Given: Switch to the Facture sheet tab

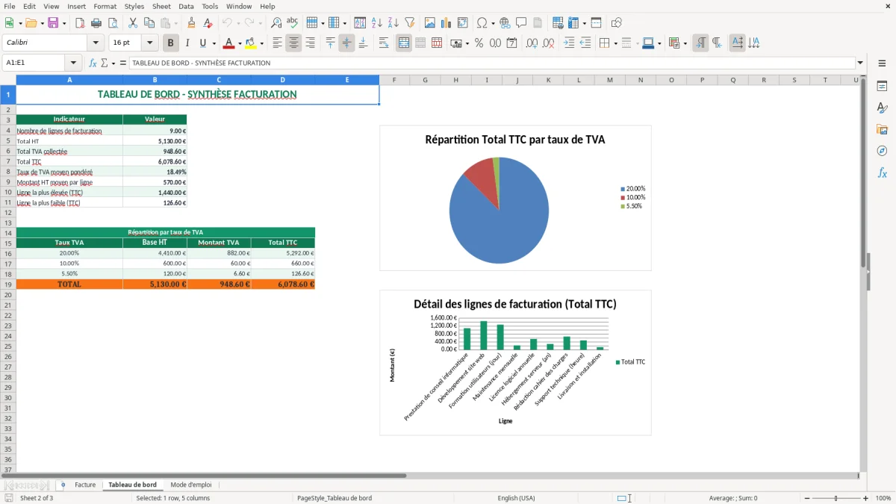Looking at the screenshot, I should [85, 485].
